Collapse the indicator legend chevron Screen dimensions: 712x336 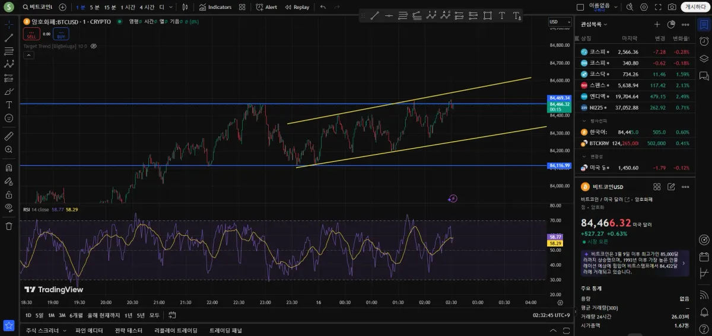(28, 55)
